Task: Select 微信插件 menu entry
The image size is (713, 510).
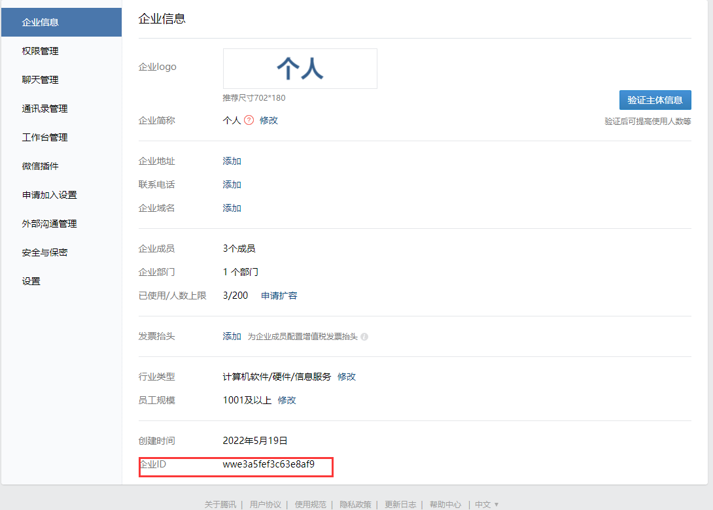Action: tap(40, 166)
